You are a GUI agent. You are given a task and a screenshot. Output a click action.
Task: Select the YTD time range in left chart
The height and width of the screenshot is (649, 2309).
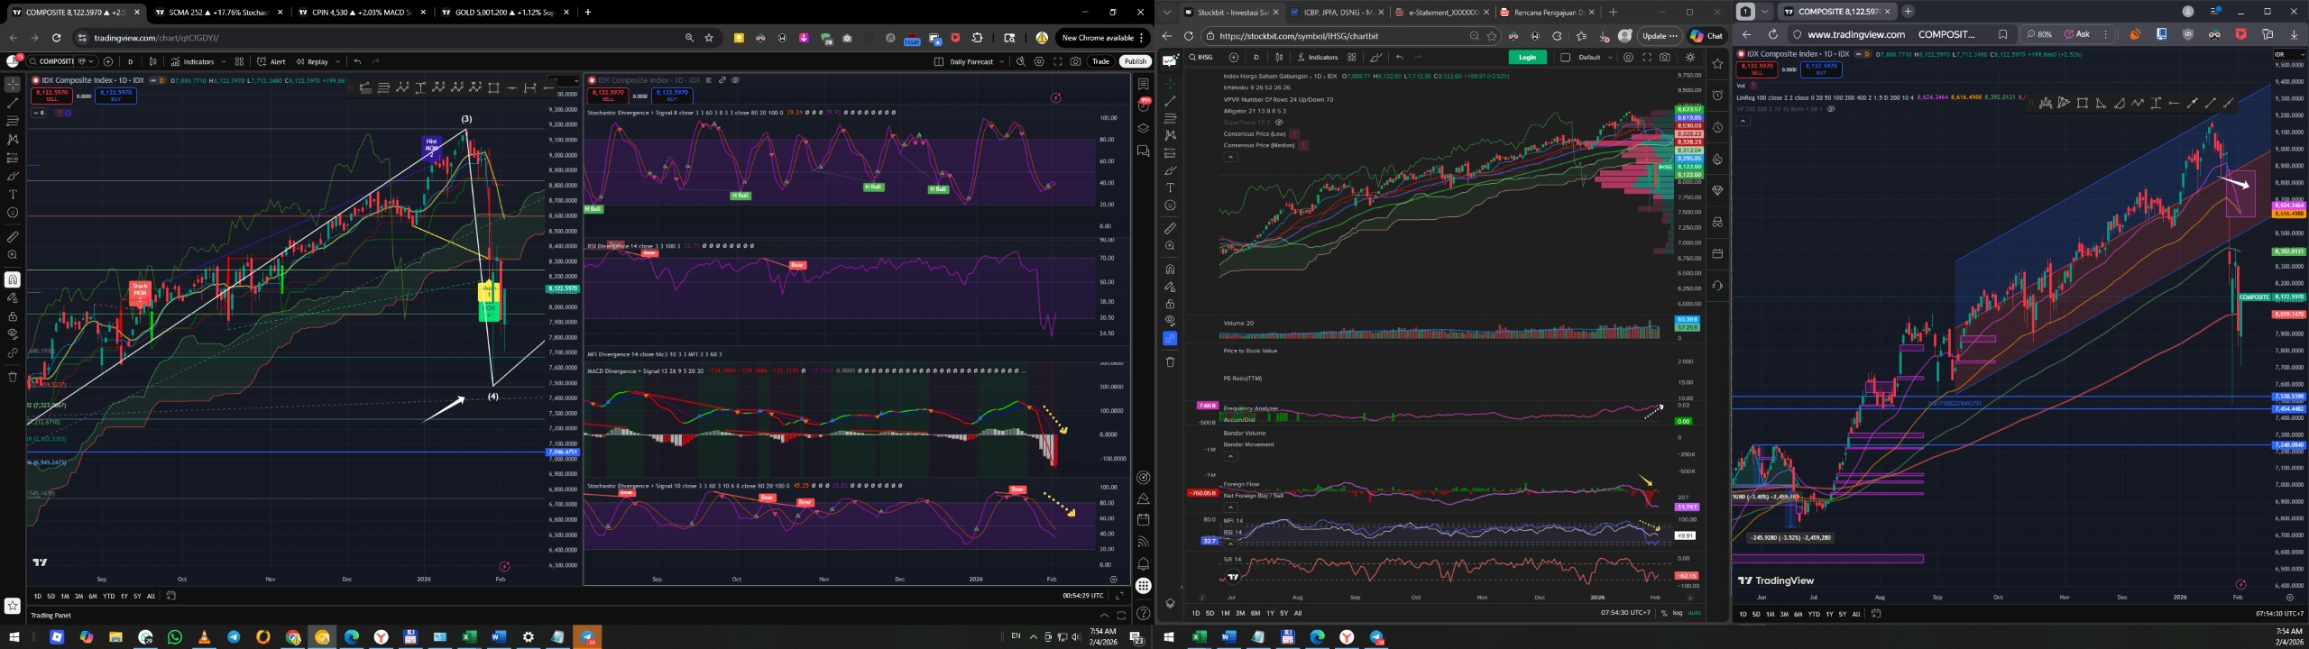coord(108,596)
